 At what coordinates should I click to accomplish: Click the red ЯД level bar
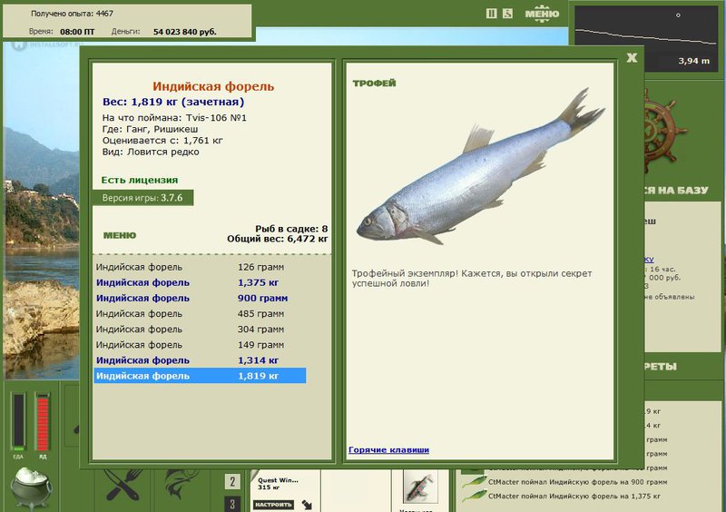point(43,421)
